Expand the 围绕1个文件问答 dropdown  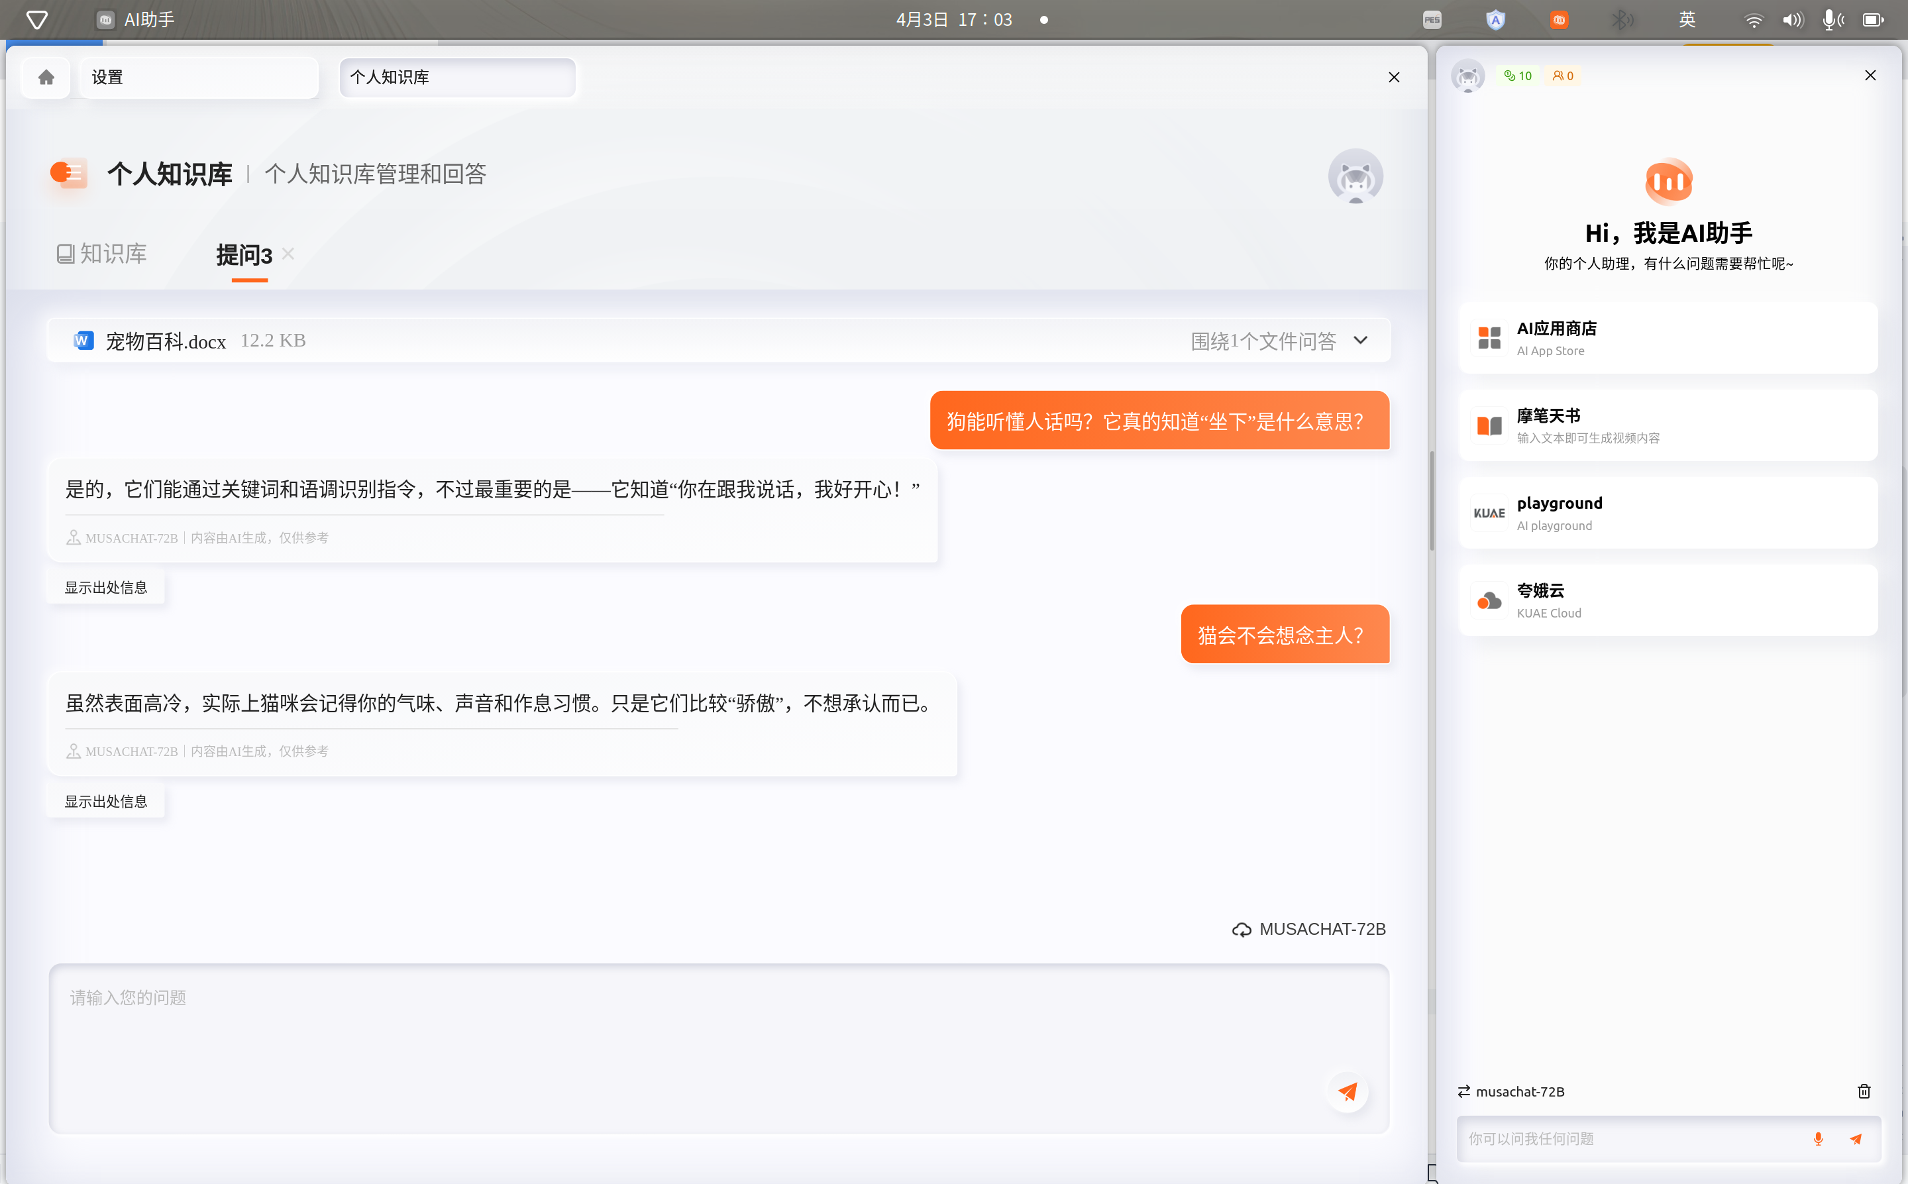[1360, 341]
